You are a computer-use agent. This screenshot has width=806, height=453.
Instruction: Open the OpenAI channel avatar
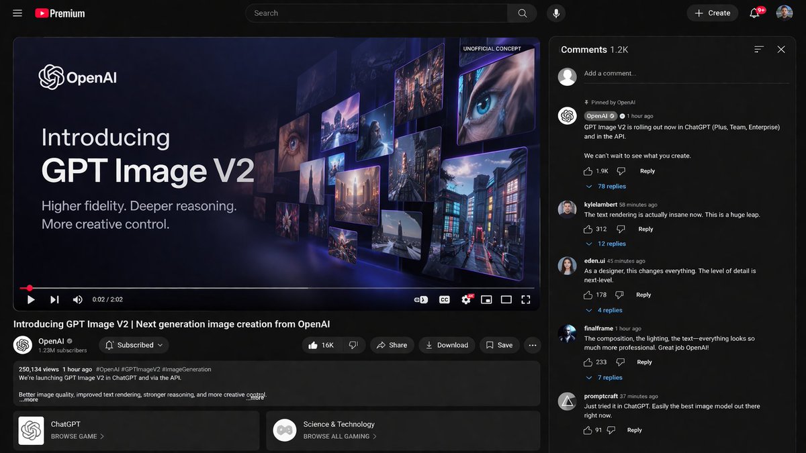23,345
